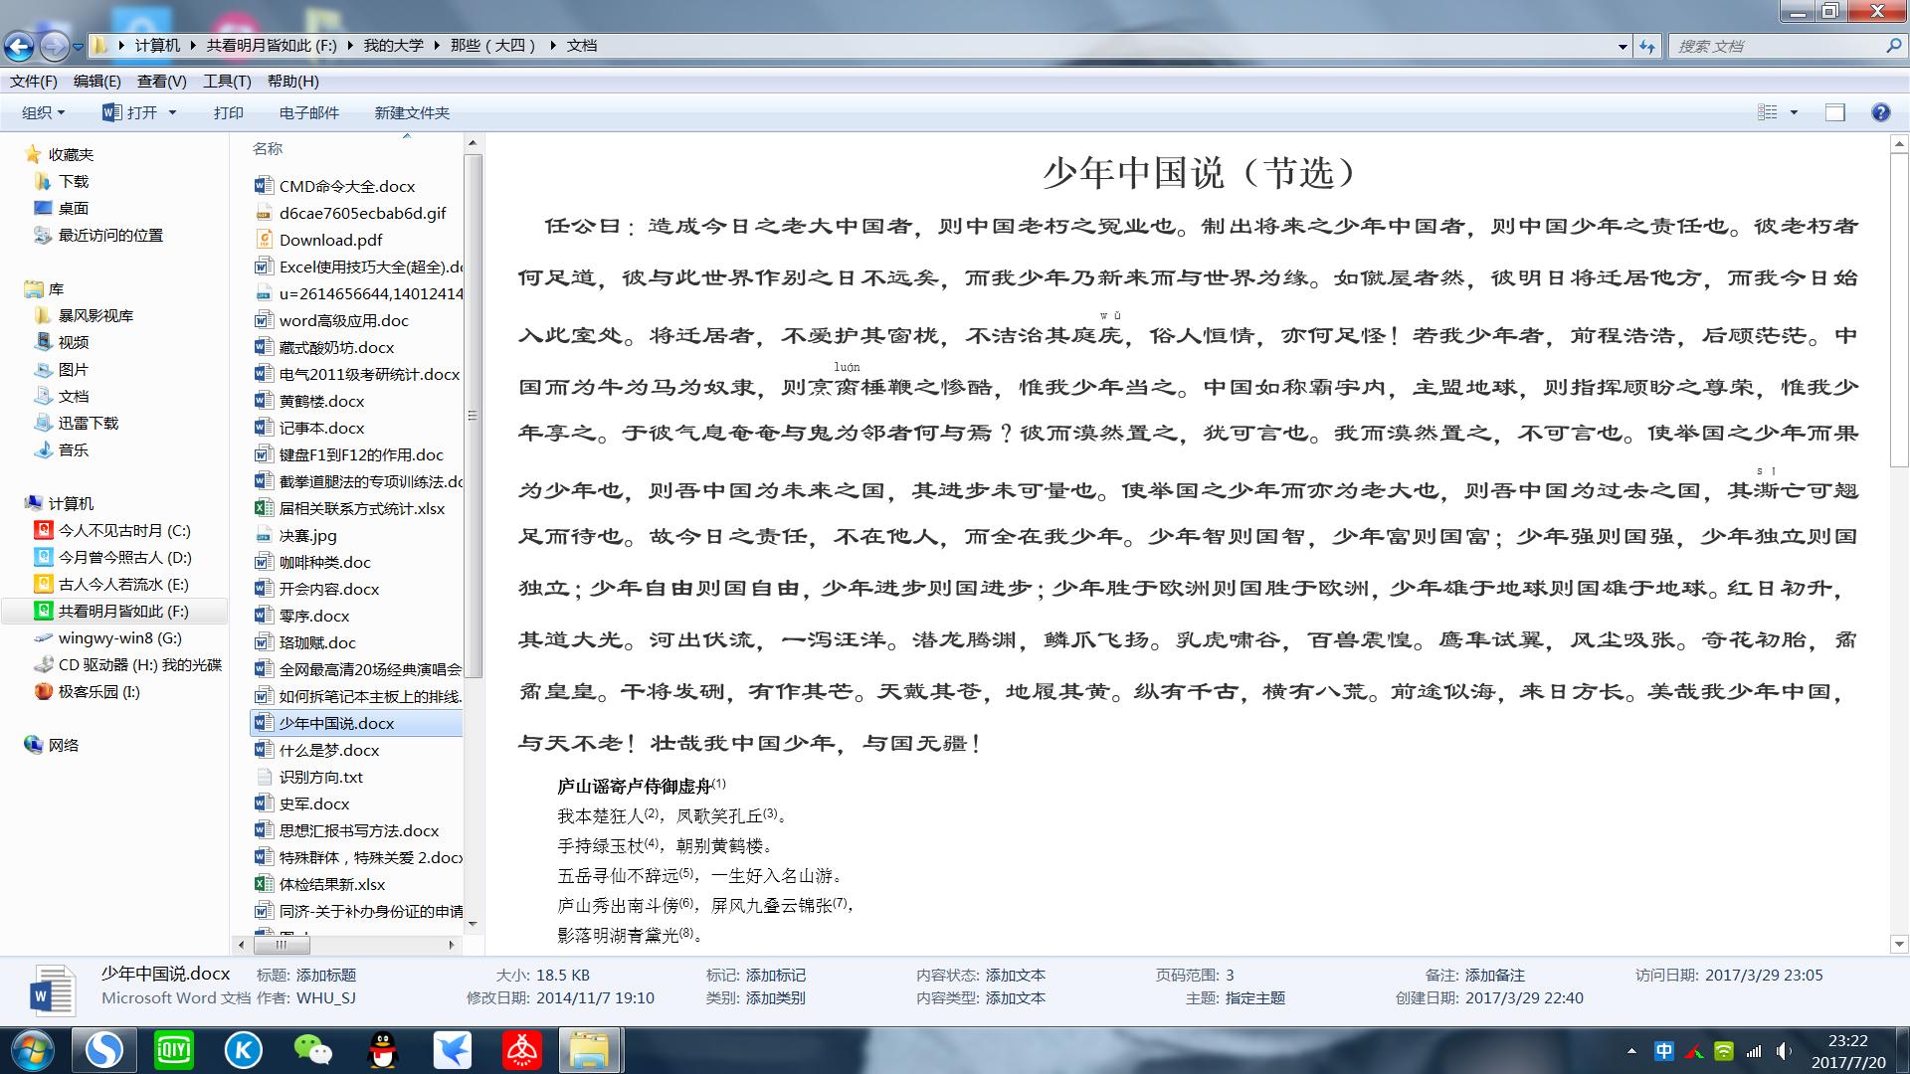Click the Help question mark icon
1910x1074 pixels.
point(1880,112)
